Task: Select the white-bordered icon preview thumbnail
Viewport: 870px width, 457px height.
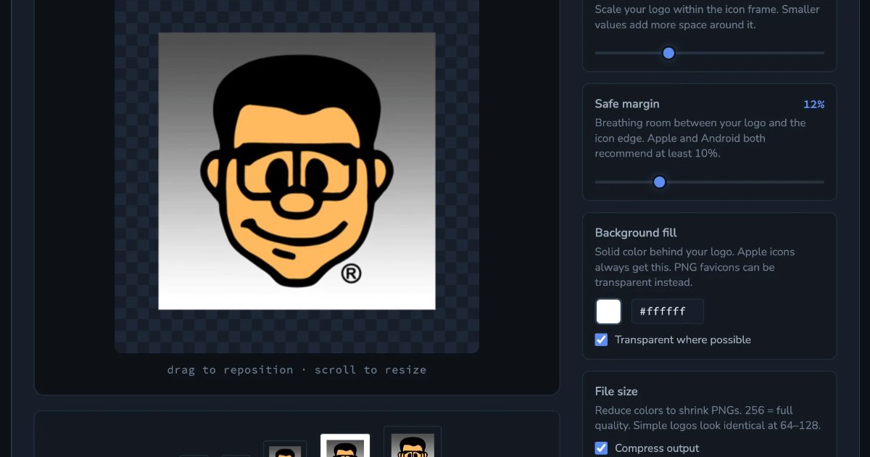Action: 345,445
